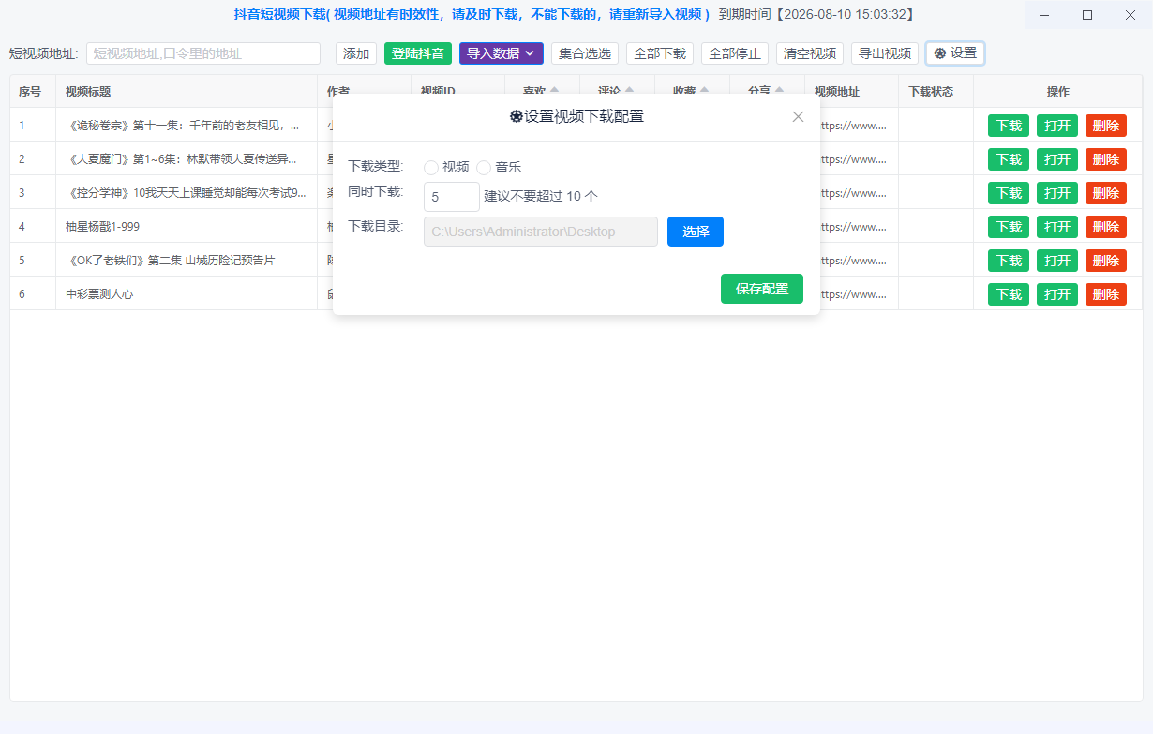Click 删除 for 《诡秘卷宗》 row
Viewport: 1153px width, 734px height.
[x=1106, y=126]
